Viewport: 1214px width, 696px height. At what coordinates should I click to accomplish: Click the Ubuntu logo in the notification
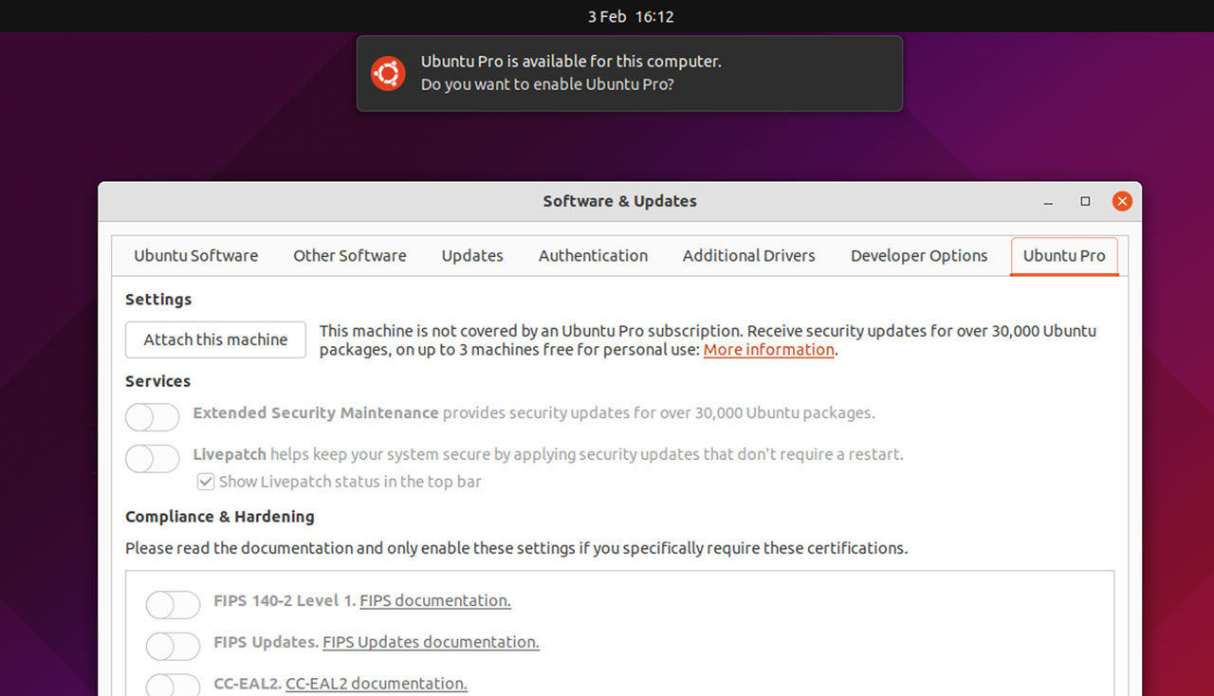[388, 73]
